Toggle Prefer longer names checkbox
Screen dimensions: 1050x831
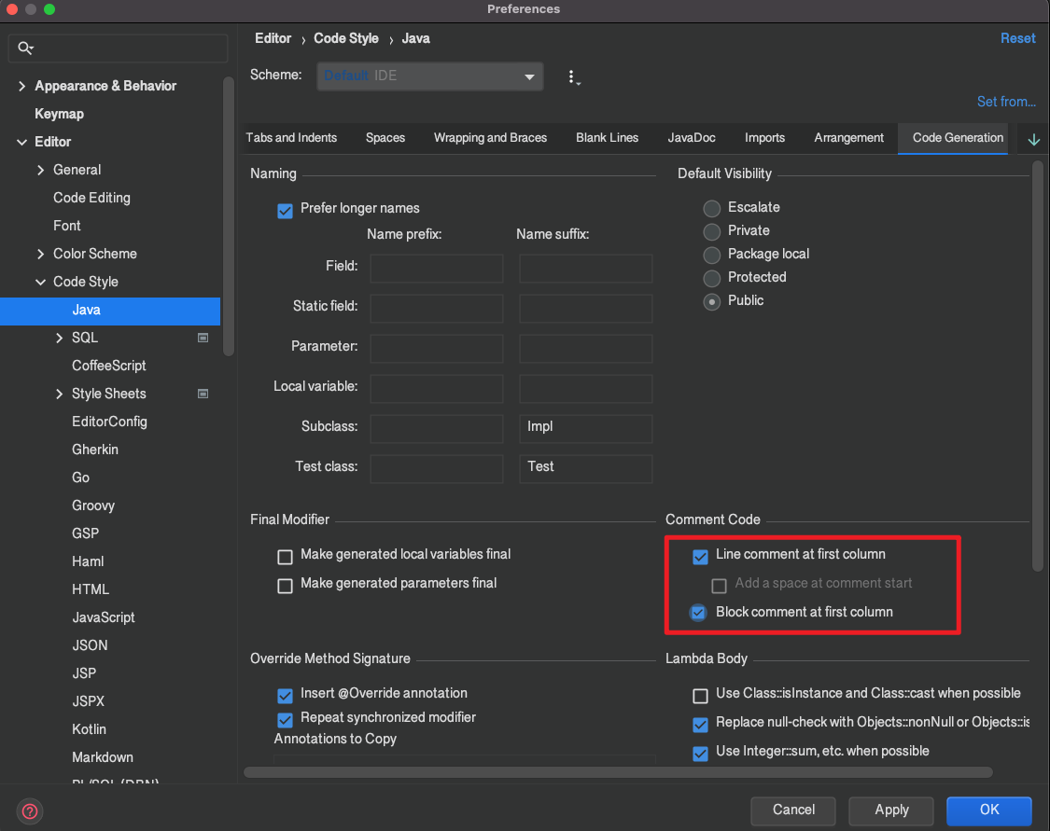click(x=286, y=211)
